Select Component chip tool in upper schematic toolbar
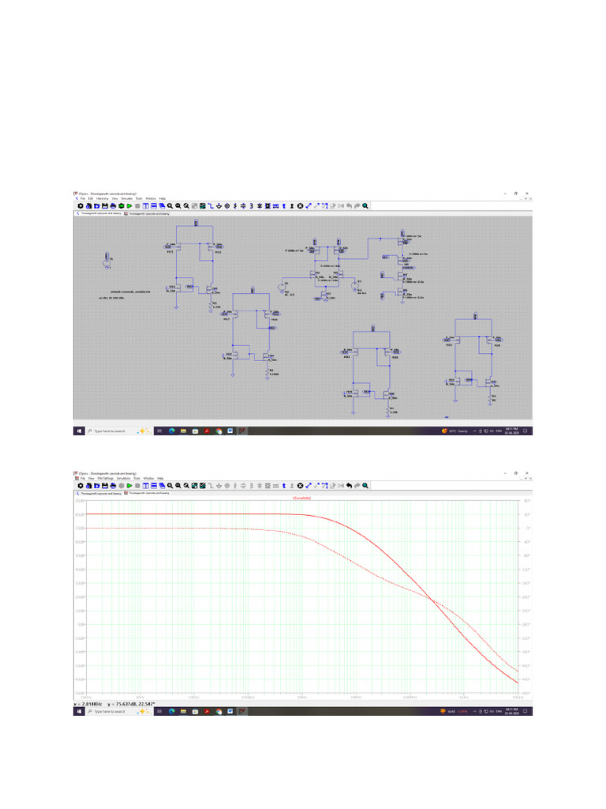The width and height of the screenshot is (606, 809). tap(267, 206)
